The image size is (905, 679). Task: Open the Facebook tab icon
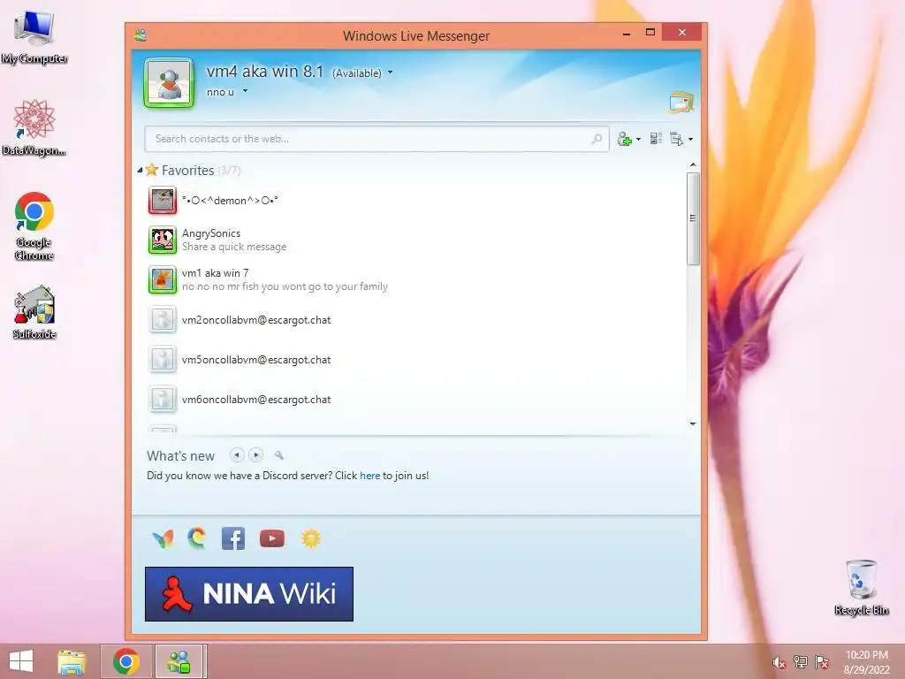click(x=233, y=538)
